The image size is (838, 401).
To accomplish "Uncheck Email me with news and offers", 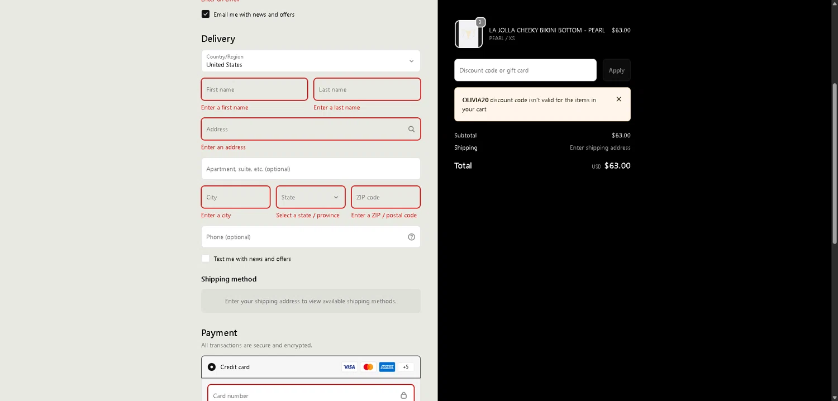I will [206, 14].
